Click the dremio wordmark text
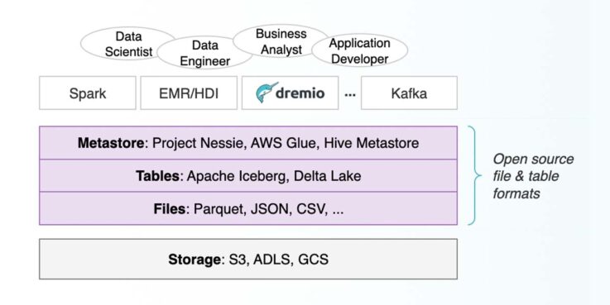 point(300,93)
